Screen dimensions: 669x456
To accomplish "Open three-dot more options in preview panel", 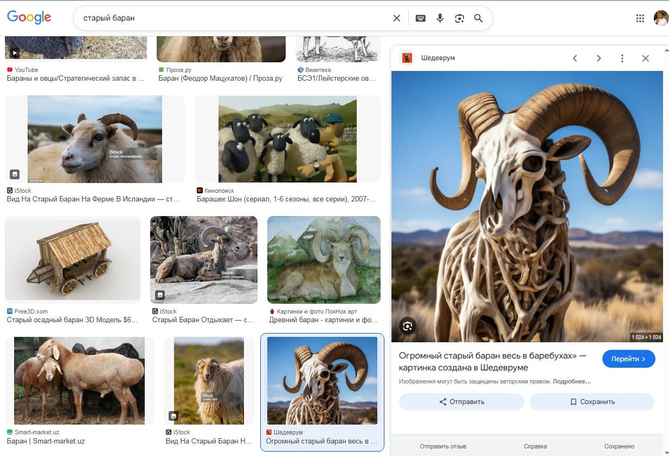I will click(x=622, y=58).
